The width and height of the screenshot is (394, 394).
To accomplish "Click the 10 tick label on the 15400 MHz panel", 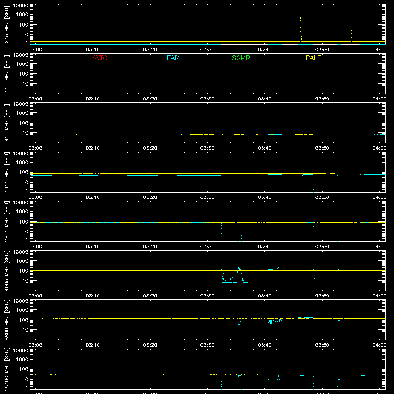I will click(25, 379).
